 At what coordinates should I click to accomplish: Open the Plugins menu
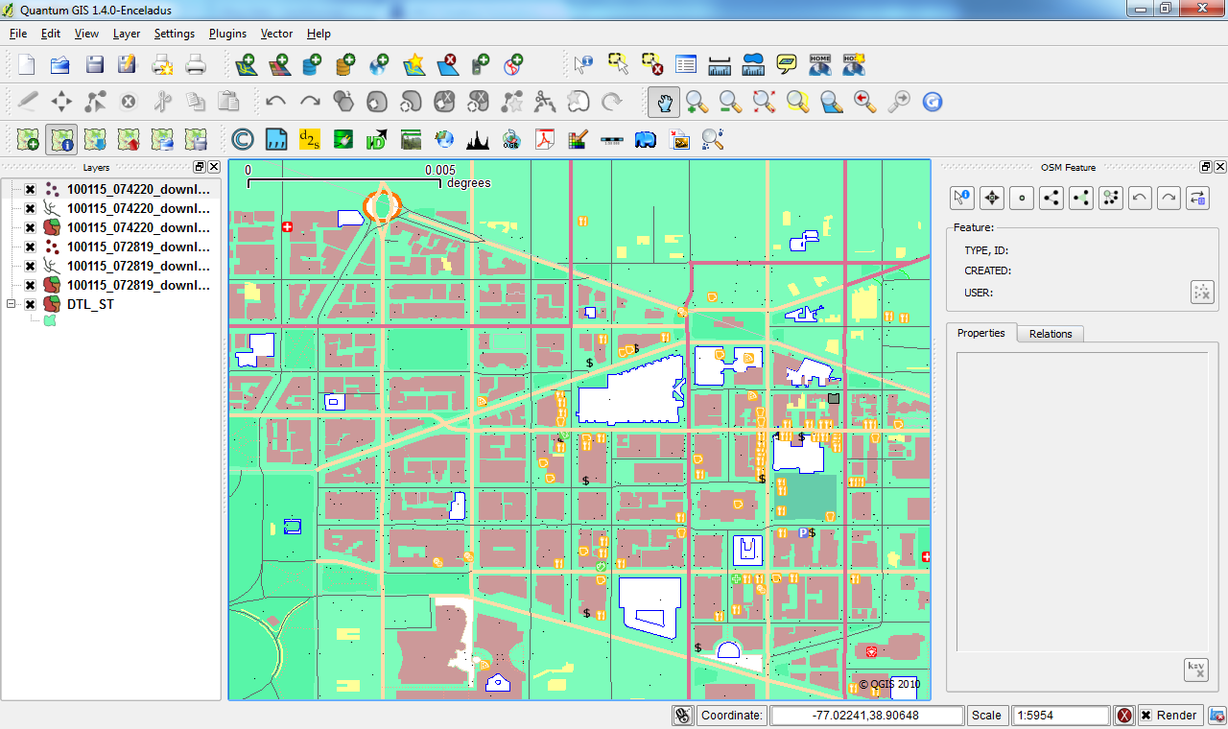(227, 34)
